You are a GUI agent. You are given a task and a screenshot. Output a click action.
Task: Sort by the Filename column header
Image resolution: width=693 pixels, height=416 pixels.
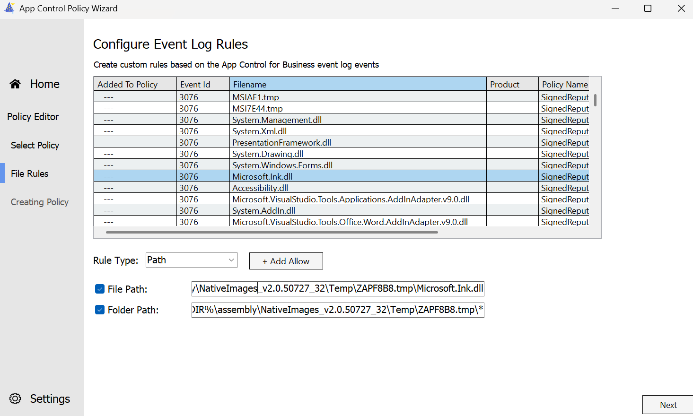coord(358,84)
